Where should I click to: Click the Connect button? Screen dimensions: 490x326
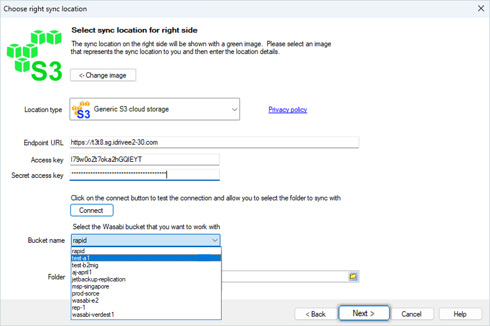[91, 210]
